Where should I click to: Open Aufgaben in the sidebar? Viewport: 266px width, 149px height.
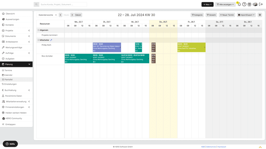(x=10, y=58)
